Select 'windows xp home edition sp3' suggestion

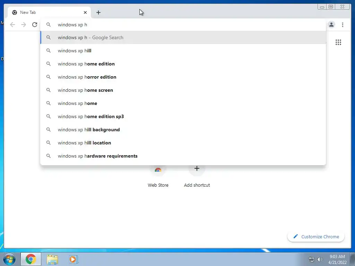183,116
